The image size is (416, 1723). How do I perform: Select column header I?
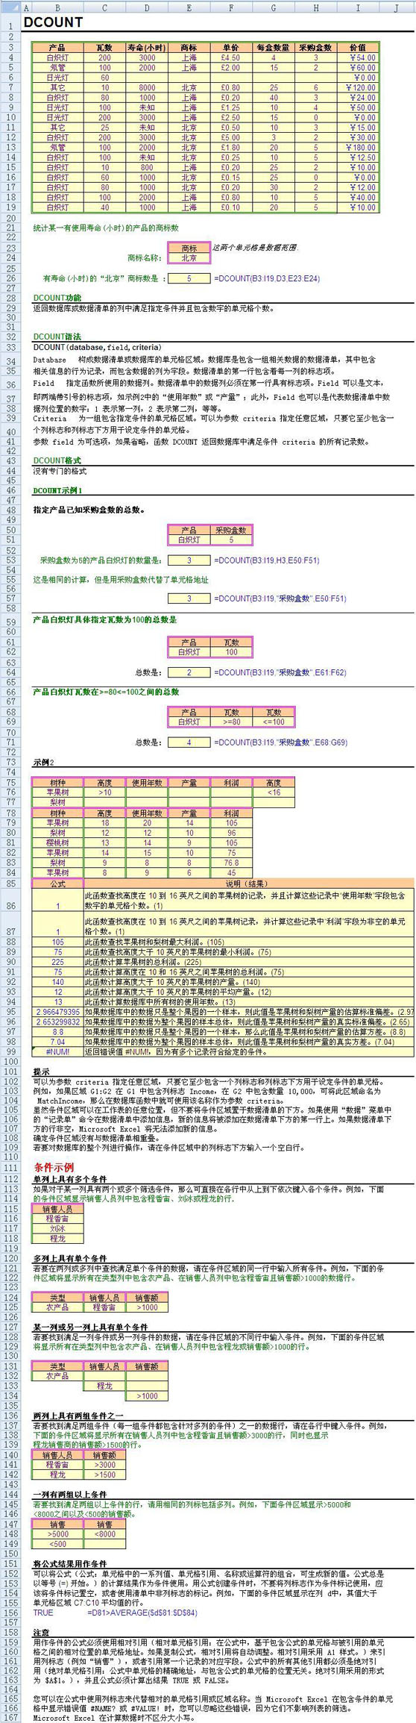(358, 7)
